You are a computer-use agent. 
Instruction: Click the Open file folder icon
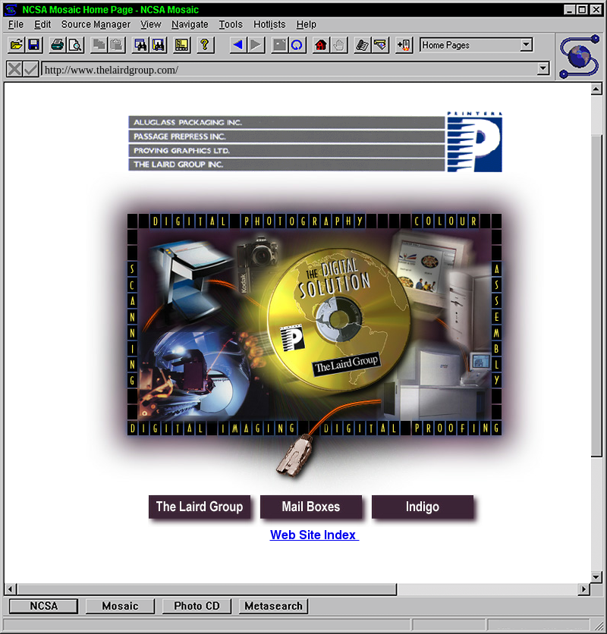(16, 46)
